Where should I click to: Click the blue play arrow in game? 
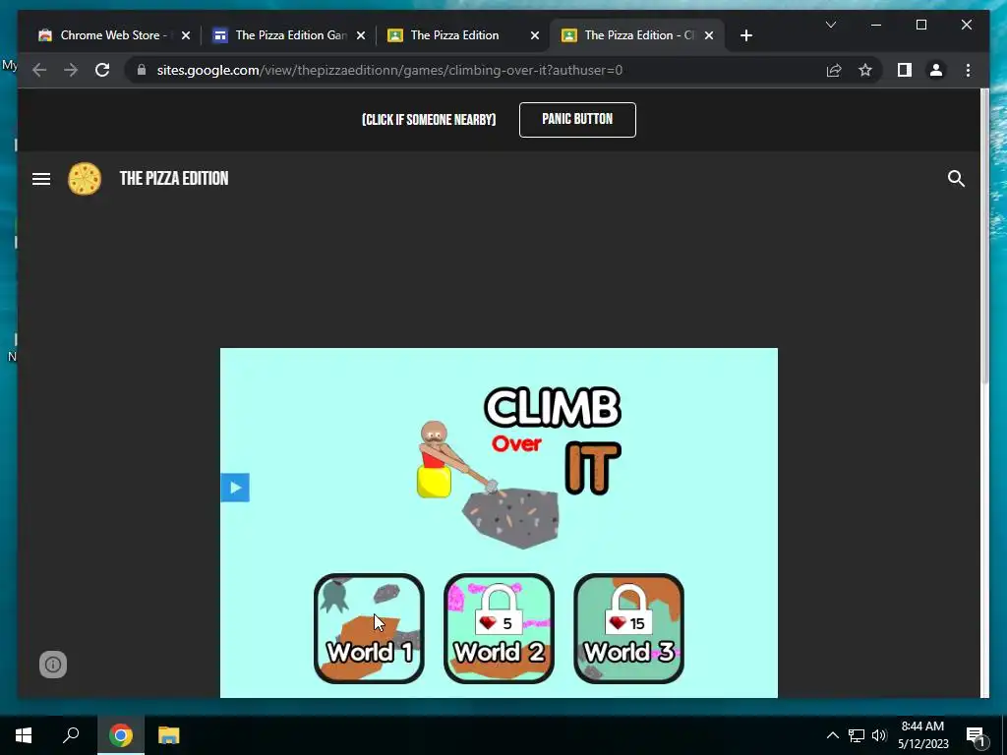click(x=235, y=488)
